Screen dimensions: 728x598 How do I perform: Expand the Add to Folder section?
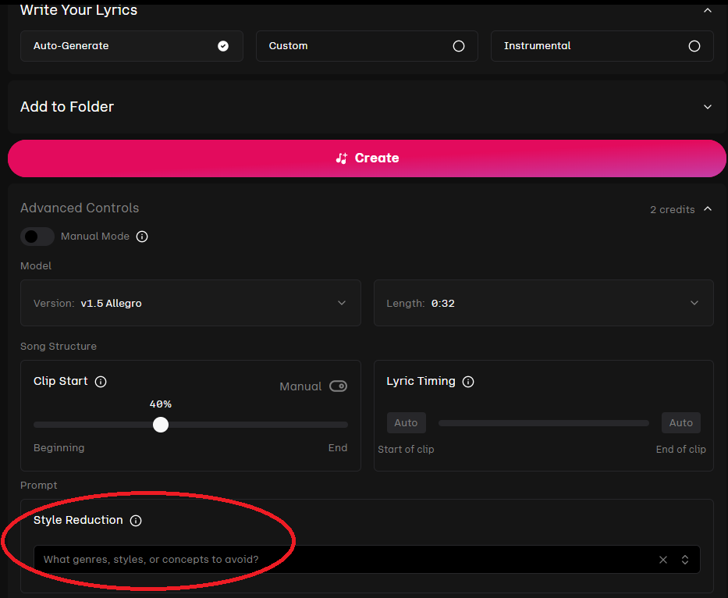pos(707,107)
